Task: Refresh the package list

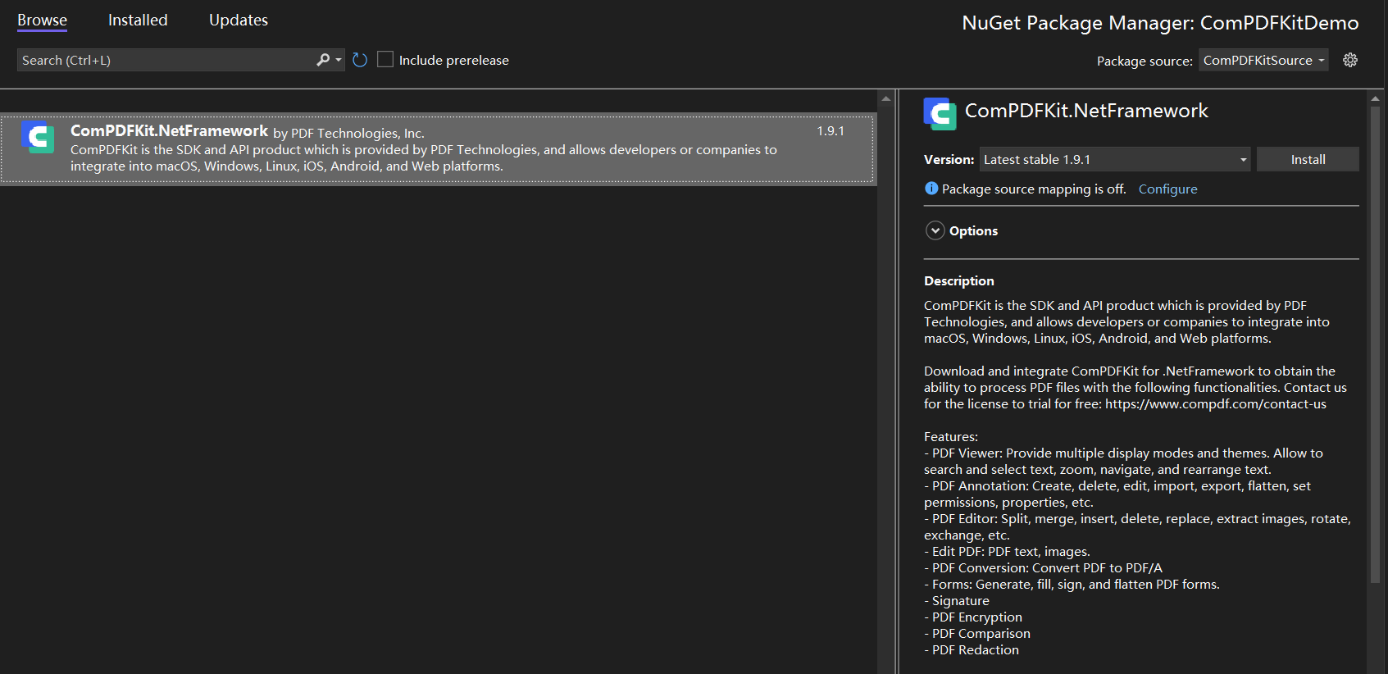Action: (x=360, y=60)
